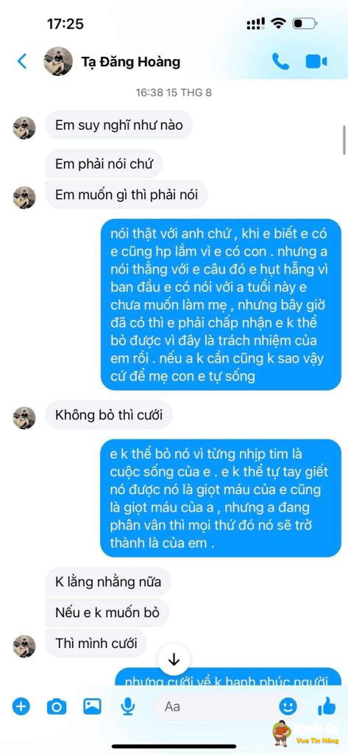Send a thumbs-up like
This screenshot has height=755, width=348.
tap(327, 706)
